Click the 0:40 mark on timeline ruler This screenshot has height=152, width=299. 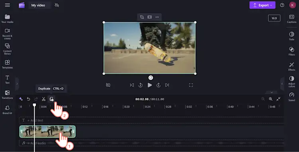[231, 107]
